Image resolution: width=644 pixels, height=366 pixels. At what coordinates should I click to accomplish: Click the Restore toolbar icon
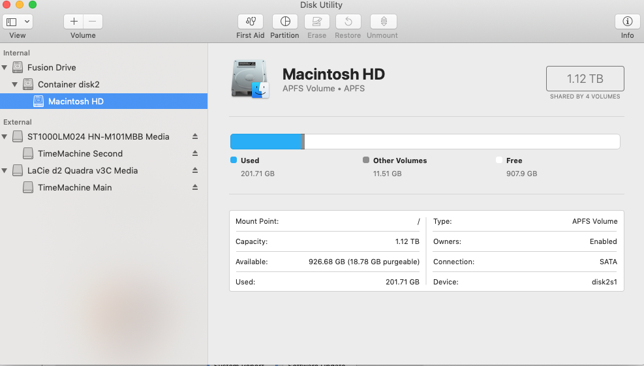348,22
